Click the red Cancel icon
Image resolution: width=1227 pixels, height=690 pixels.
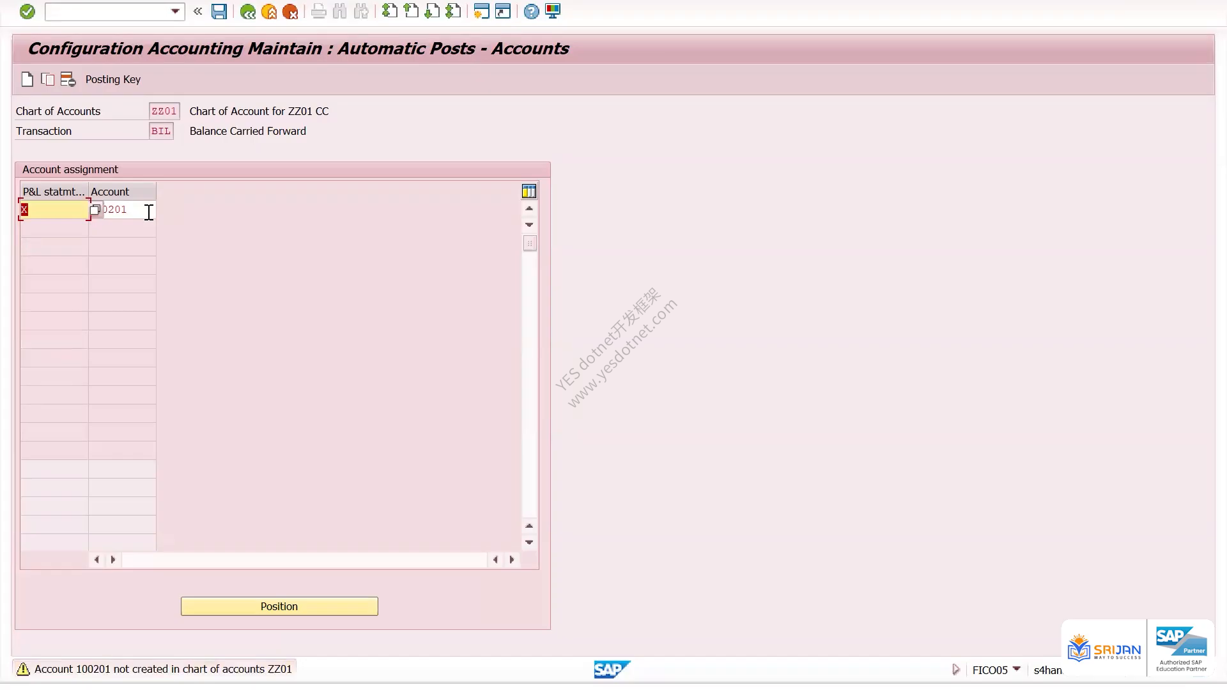pos(290,11)
